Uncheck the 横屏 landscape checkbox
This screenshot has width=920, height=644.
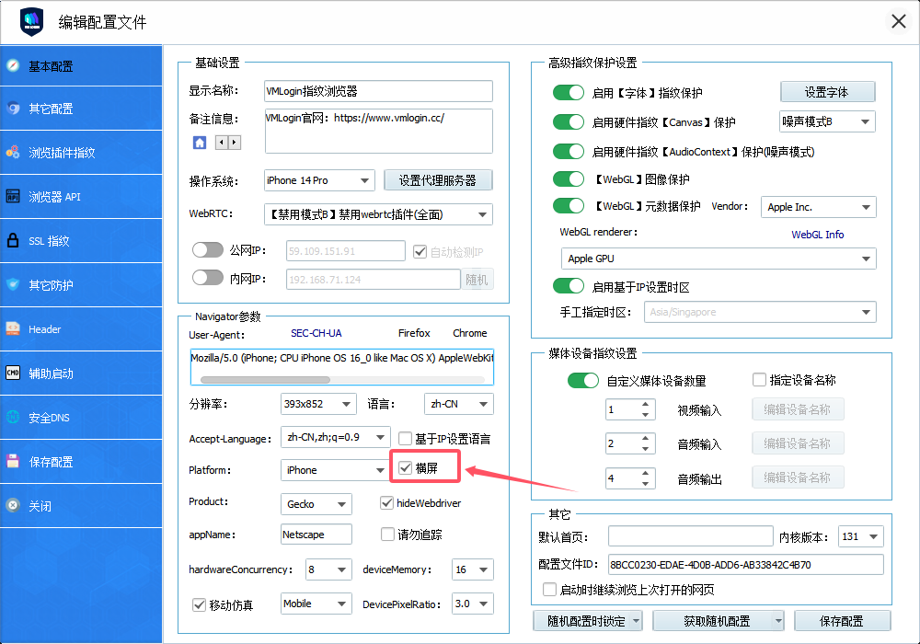coord(405,467)
